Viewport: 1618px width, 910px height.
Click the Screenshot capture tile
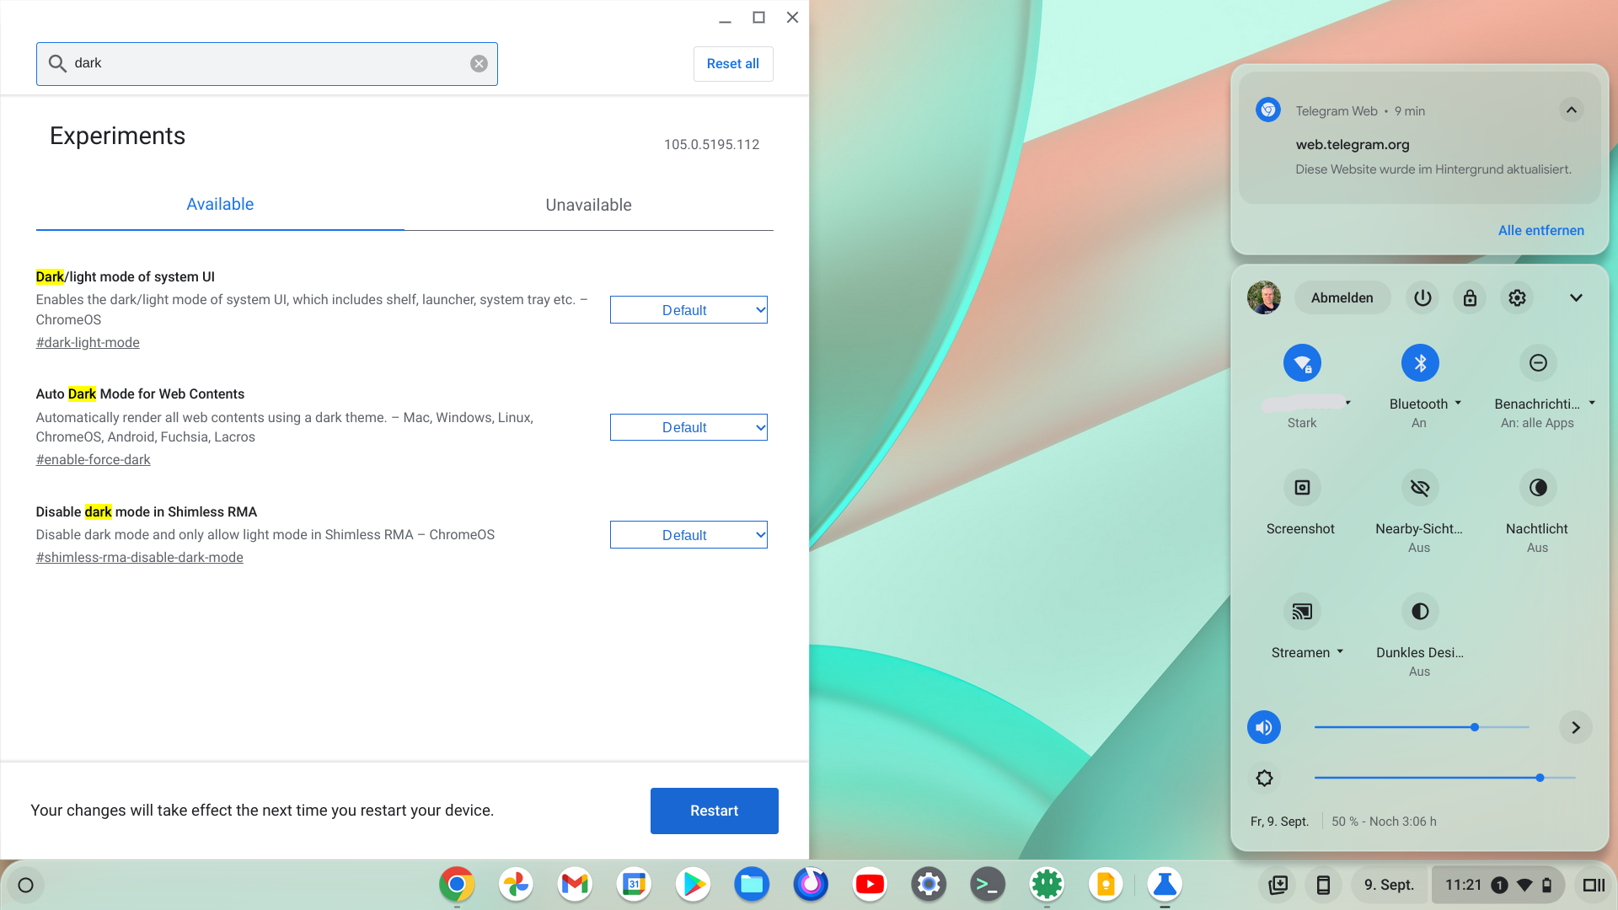point(1301,488)
